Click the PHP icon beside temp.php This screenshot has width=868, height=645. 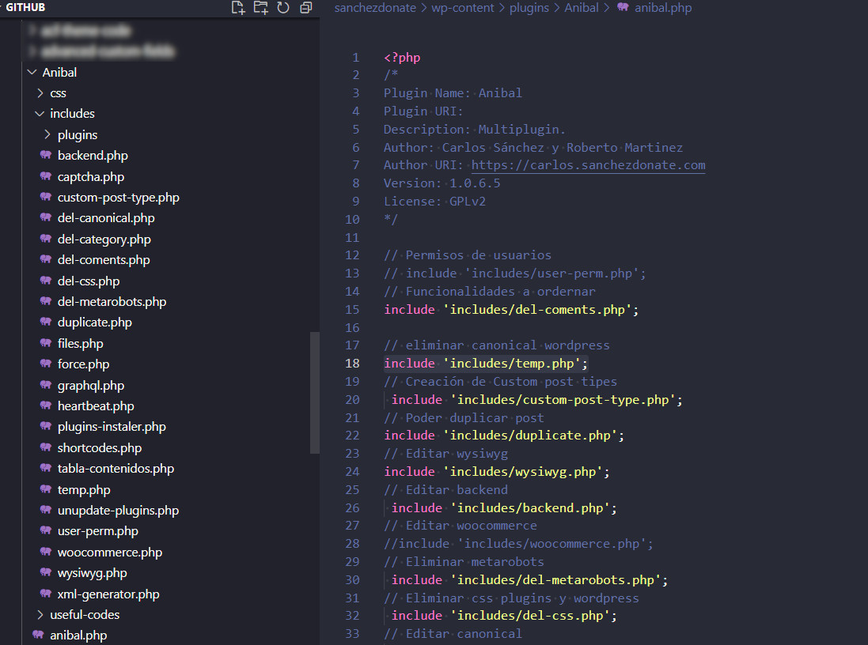(x=46, y=489)
